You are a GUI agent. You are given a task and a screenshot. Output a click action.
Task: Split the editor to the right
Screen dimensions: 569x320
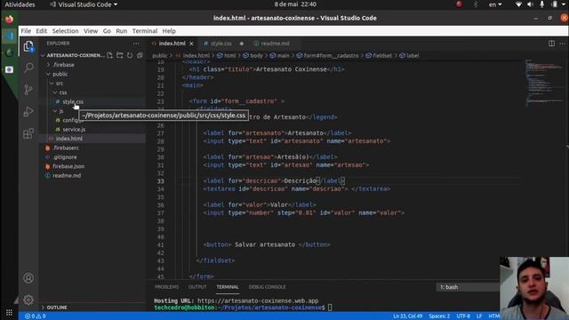(x=551, y=44)
